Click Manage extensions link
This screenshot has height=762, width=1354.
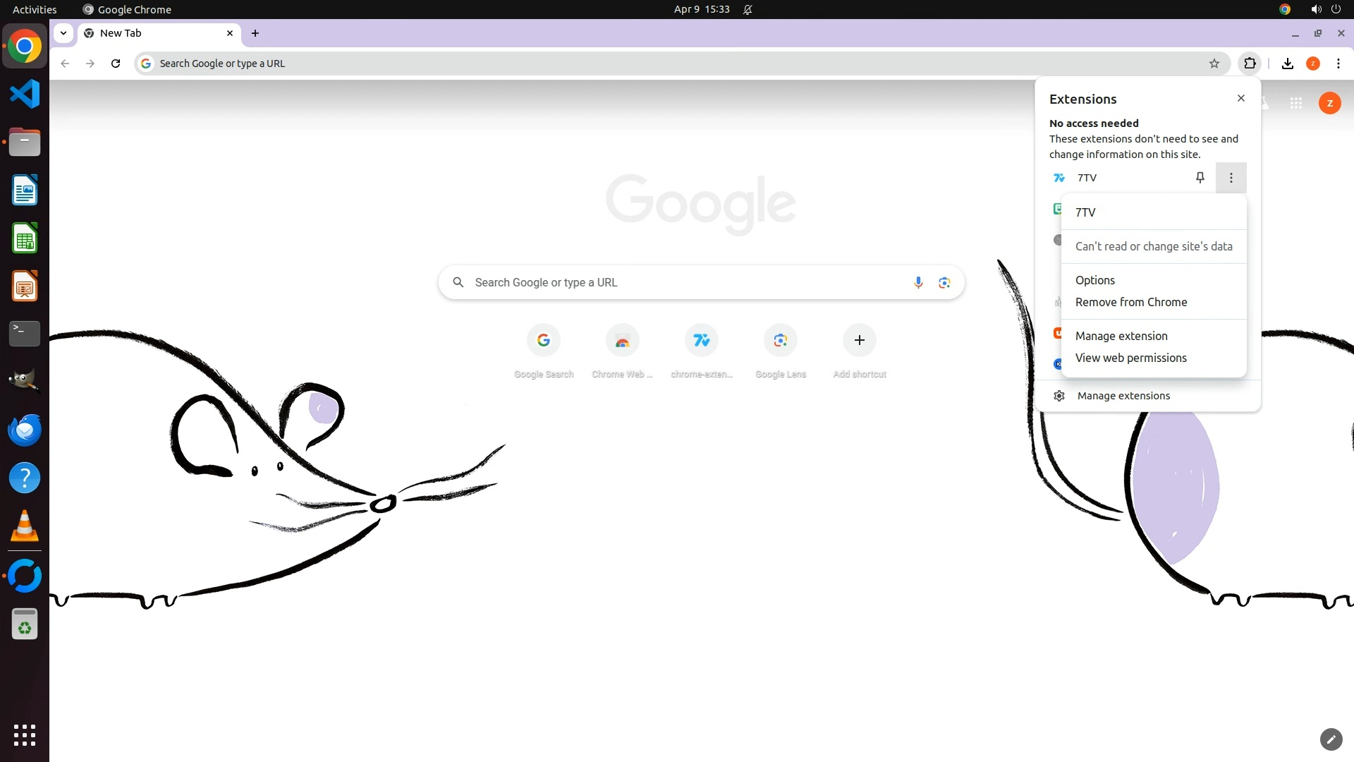coord(1123,396)
